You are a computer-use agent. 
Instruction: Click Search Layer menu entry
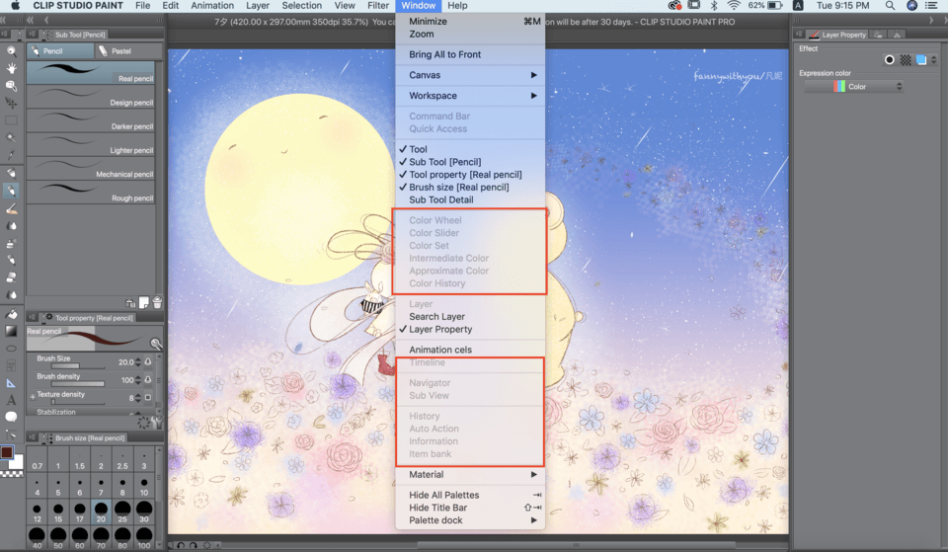(470, 316)
